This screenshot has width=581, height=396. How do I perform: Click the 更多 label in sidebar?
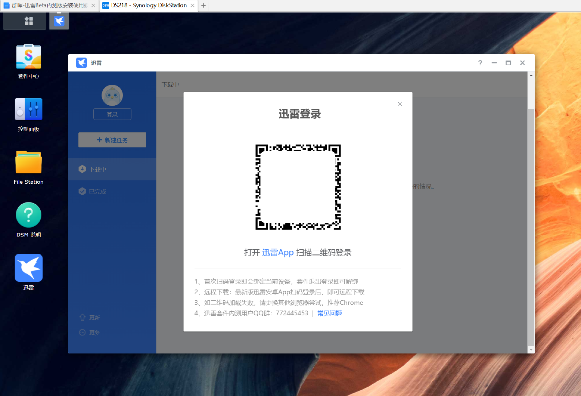pos(95,333)
